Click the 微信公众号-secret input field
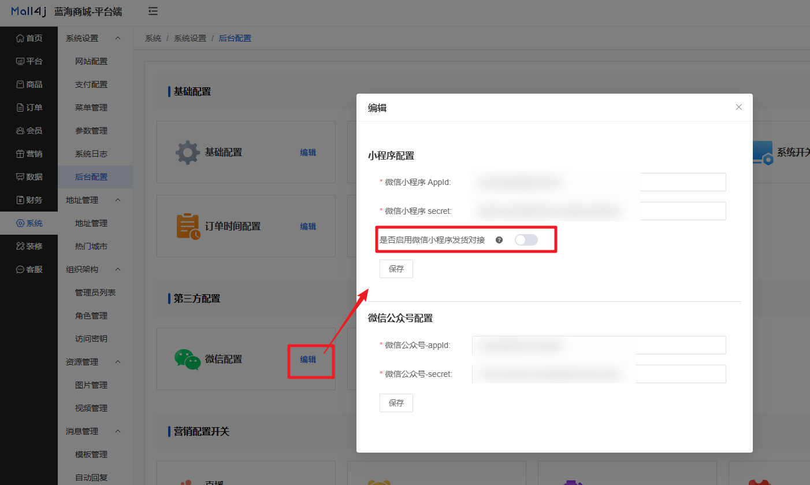Viewport: 810px width, 485px height. click(599, 374)
